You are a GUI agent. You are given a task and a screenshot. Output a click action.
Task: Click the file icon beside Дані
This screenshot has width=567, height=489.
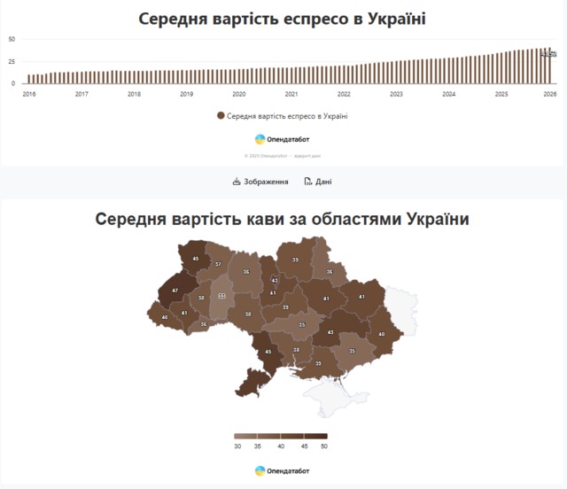tap(307, 182)
